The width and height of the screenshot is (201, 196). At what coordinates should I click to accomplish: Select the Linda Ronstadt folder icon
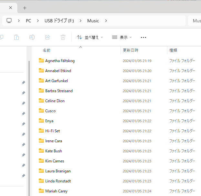(x=41, y=180)
